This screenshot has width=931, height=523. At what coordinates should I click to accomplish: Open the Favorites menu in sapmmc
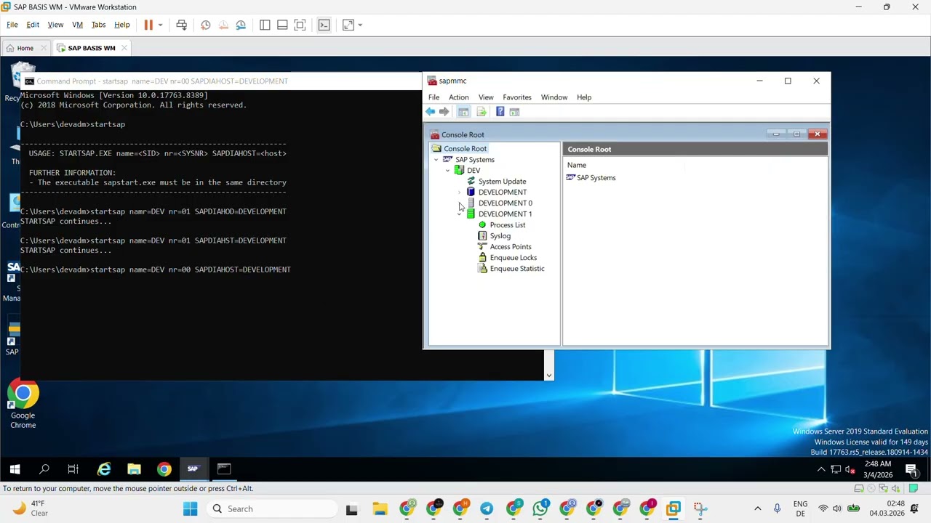(517, 97)
